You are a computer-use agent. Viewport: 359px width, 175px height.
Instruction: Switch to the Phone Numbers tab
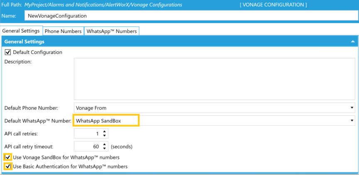pyautogui.click(x=63, y=31)
